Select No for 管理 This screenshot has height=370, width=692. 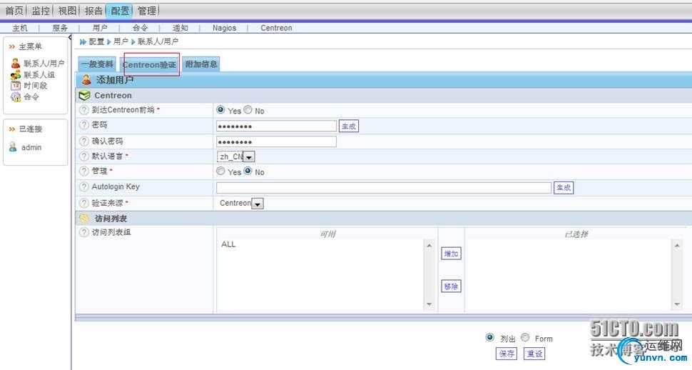[248, 171]
